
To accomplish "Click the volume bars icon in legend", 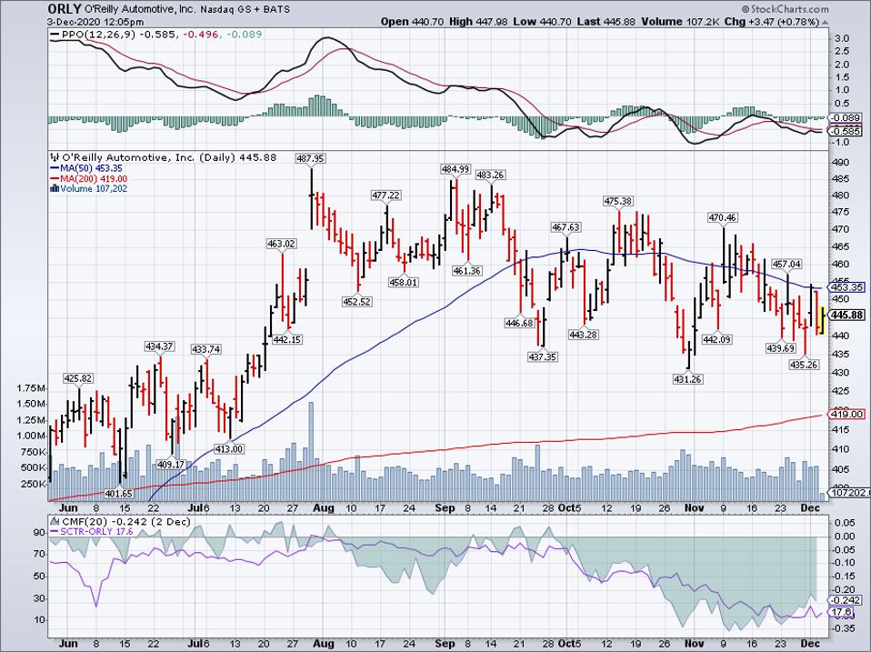I will [x=55, y=189].
